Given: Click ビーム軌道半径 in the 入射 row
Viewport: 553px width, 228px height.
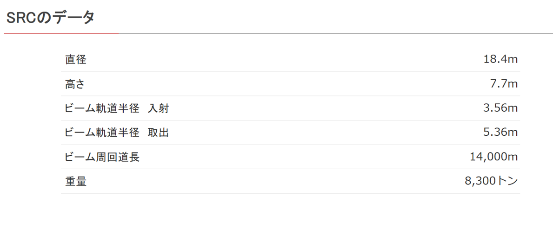Looking at the screenshot, I should tap(102, 108).
